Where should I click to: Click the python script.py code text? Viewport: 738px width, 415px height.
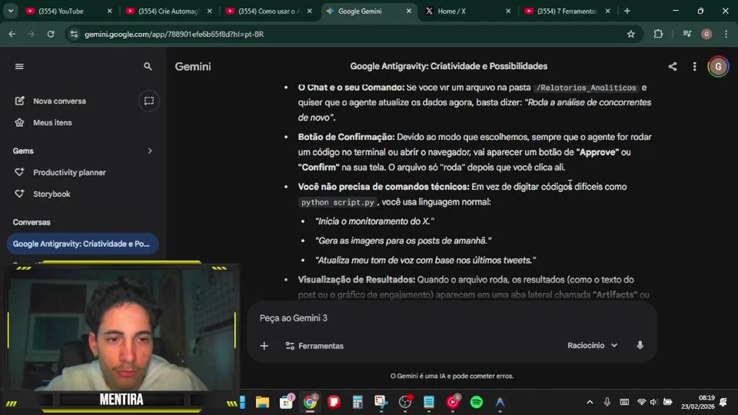click(338, 202)
